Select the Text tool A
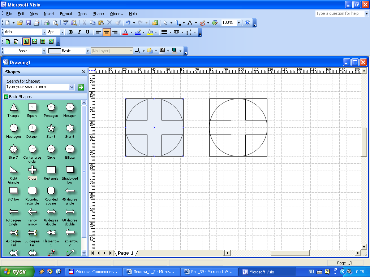The image size is (370, 277). pos(190,23)
